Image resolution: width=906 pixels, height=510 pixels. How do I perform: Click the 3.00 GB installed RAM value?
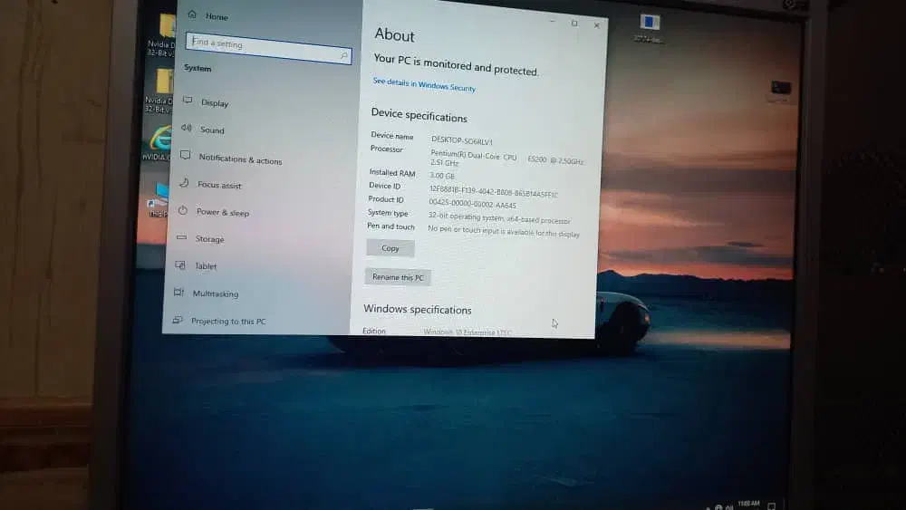click(442, 175)
